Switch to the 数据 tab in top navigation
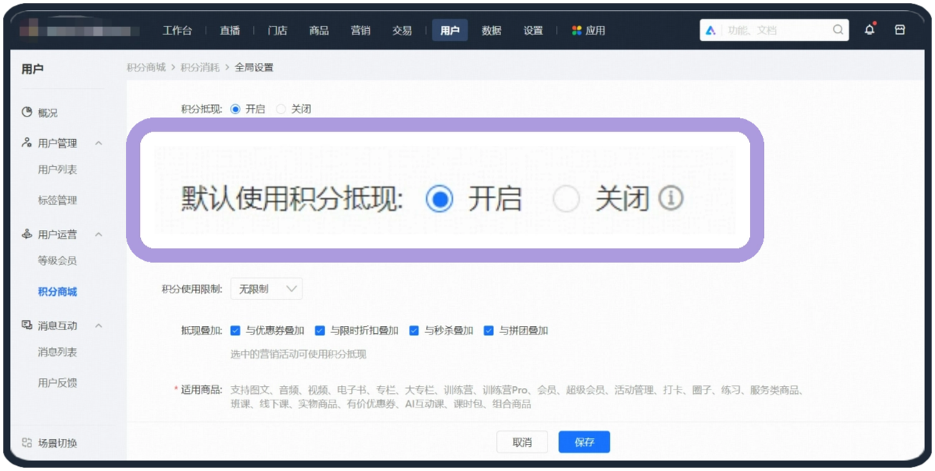This screenshot has width=935, height=471. coord(491,31)
